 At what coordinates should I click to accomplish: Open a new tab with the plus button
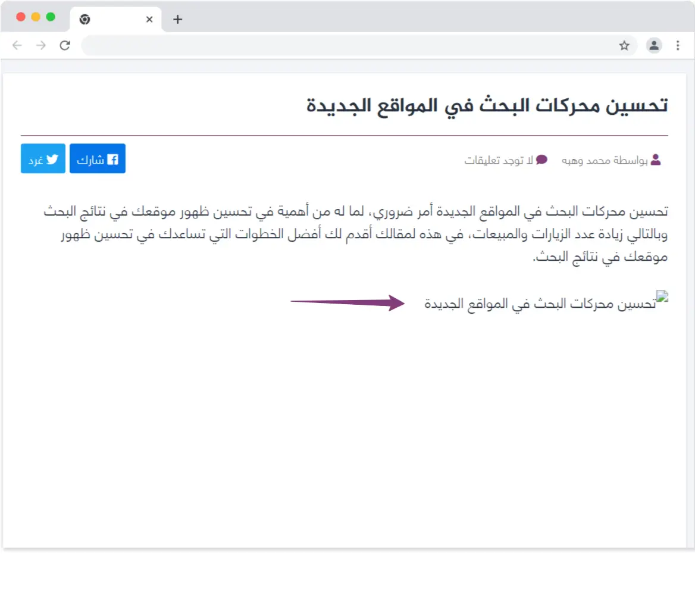click(177, 19)
